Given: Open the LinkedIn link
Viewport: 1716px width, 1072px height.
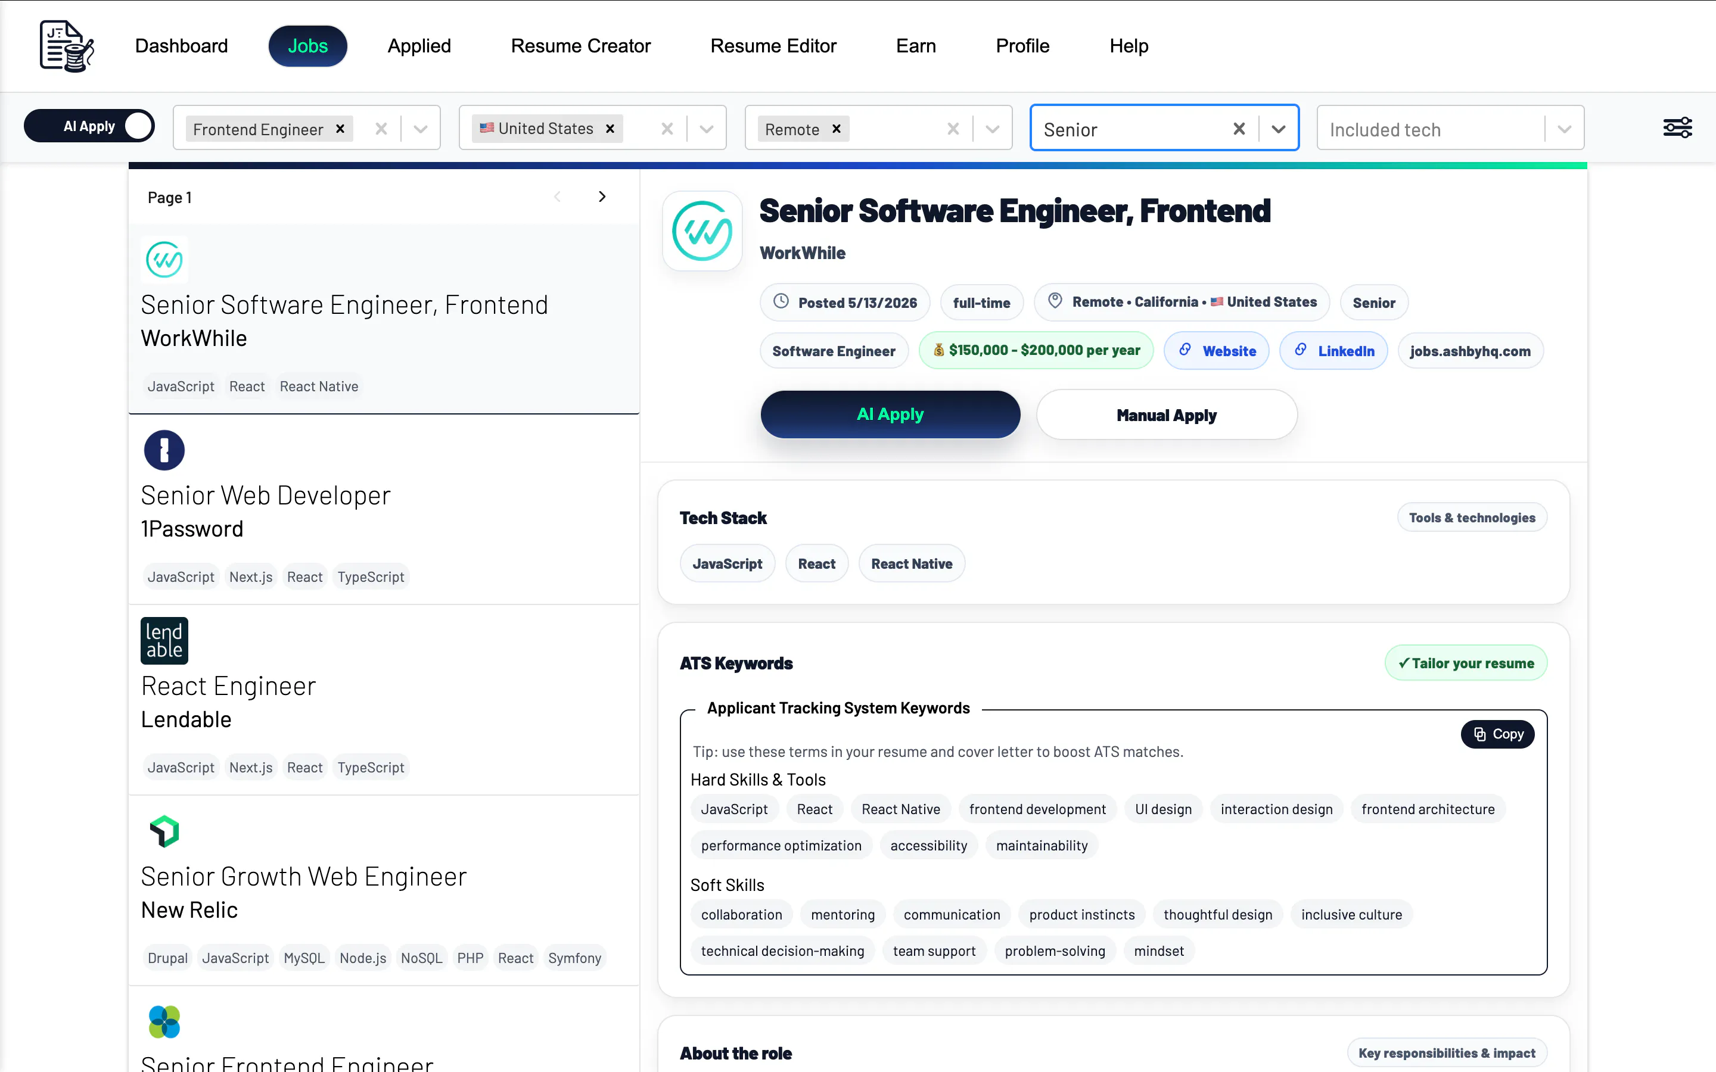Looking at the screenshot, I should [1333, 350].
